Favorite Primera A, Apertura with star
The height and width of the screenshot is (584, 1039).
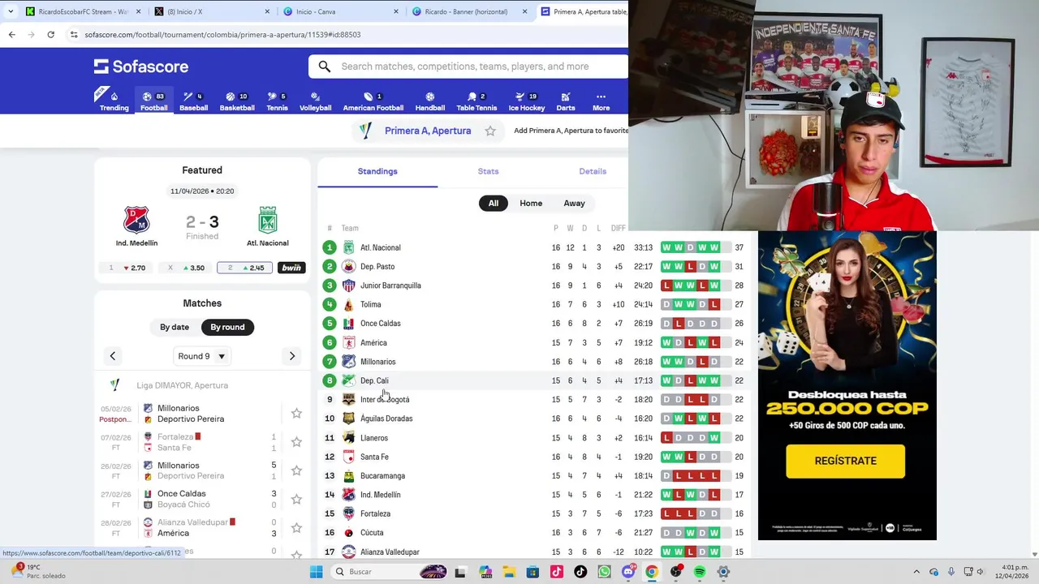click(490, 131)
